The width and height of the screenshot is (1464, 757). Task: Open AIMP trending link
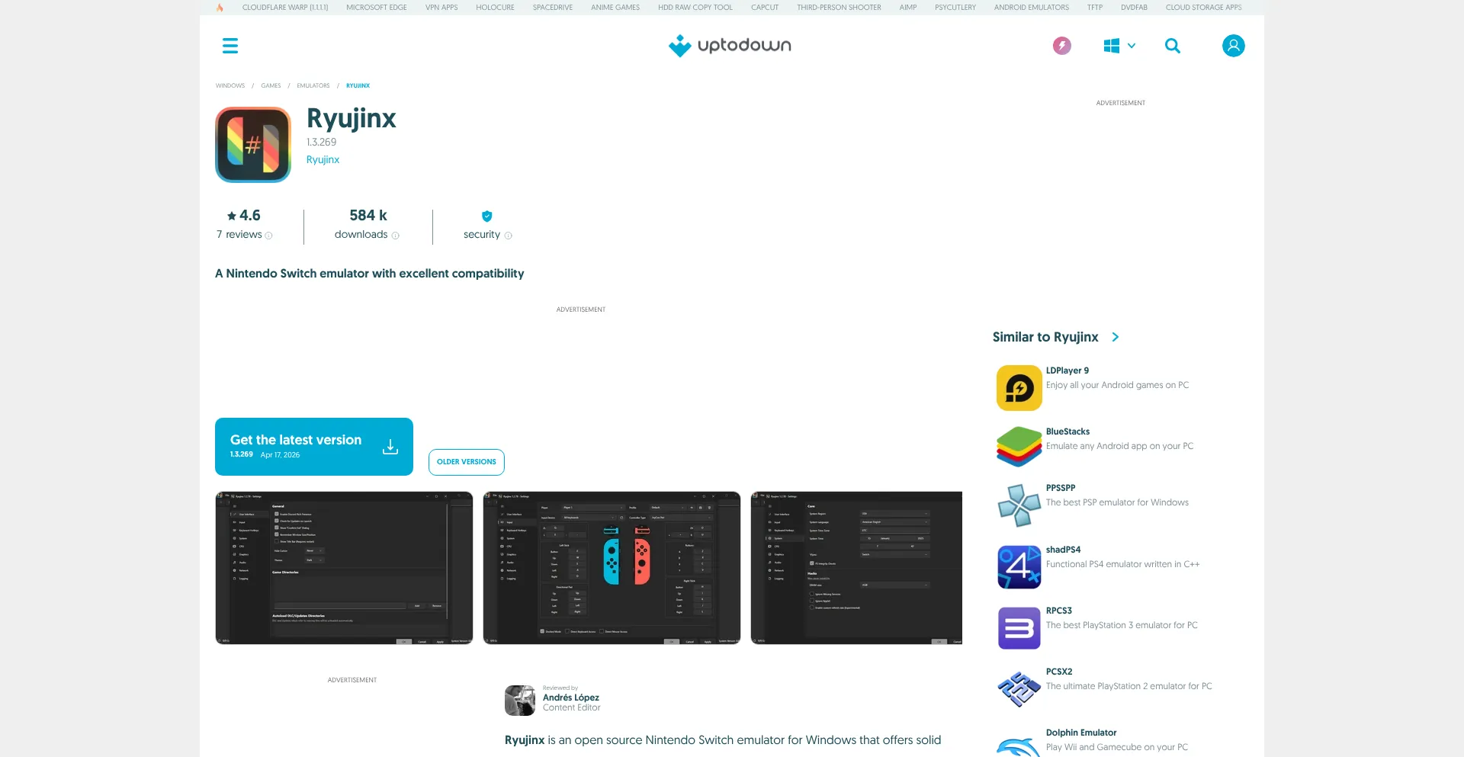pyautogui.click(x=908, y=8)
